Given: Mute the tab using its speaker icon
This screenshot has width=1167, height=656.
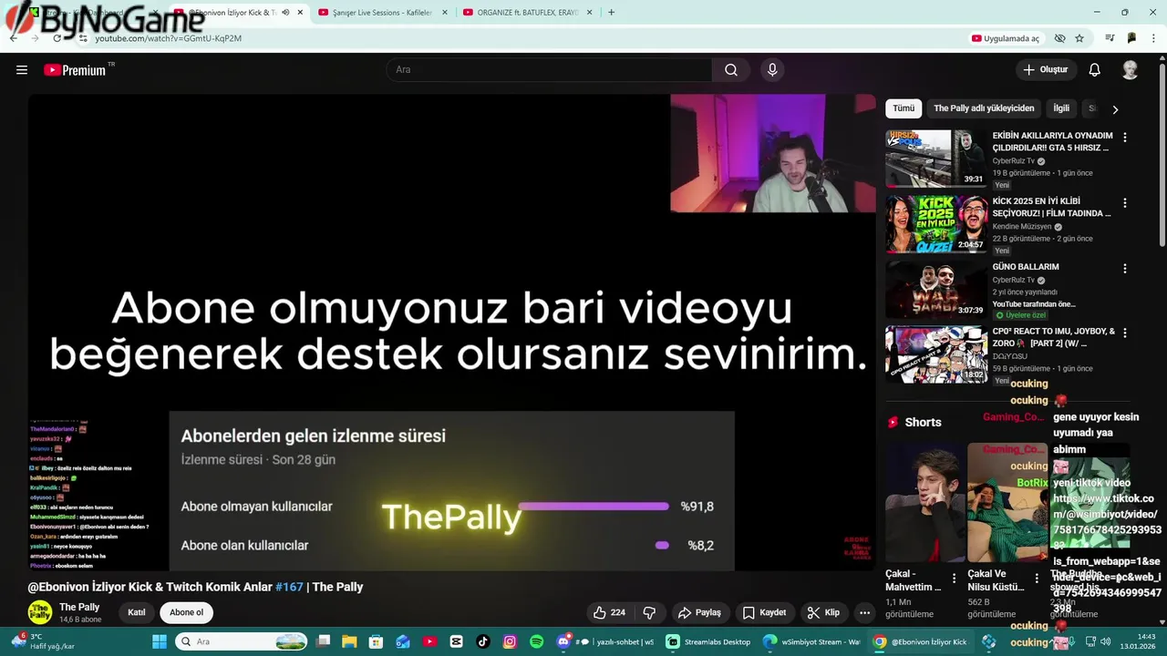Looking at the screenshot, I should point(285,13).
